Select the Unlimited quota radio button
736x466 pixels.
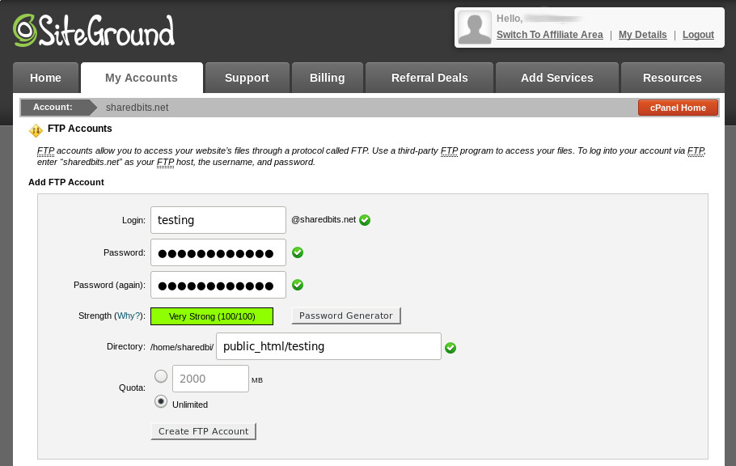click(x=161, y=401)
